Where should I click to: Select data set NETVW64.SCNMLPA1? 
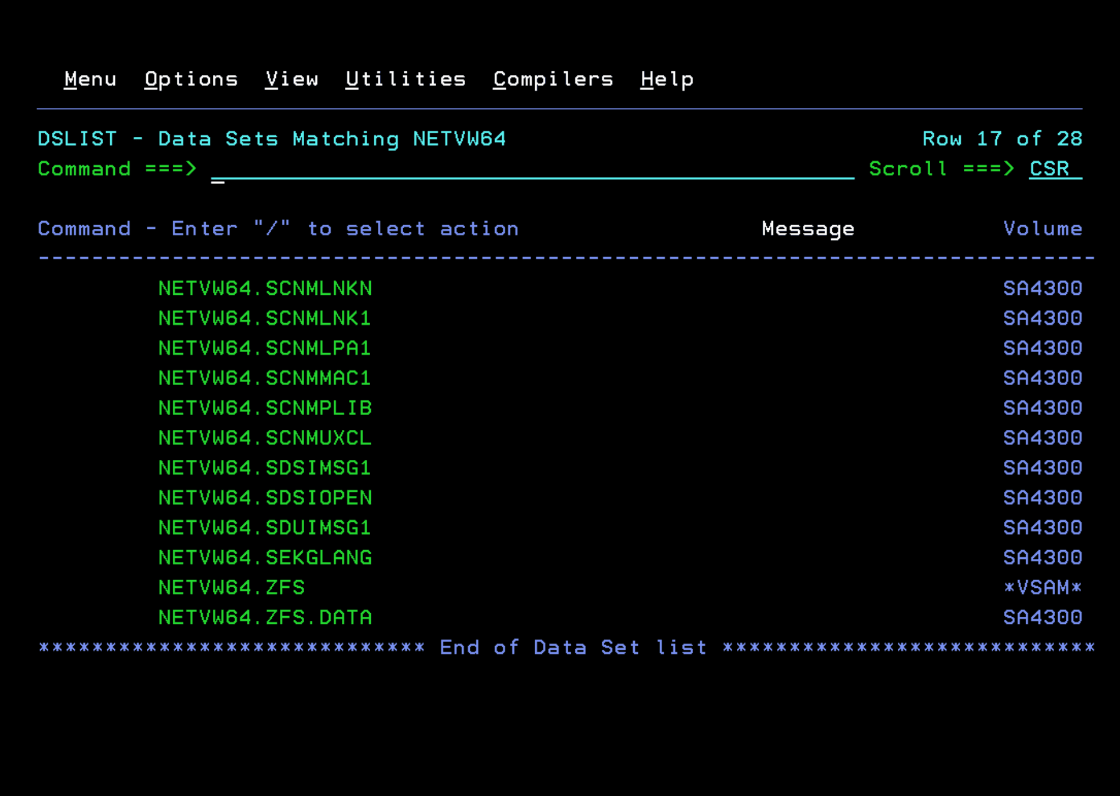tap(265, 348)
